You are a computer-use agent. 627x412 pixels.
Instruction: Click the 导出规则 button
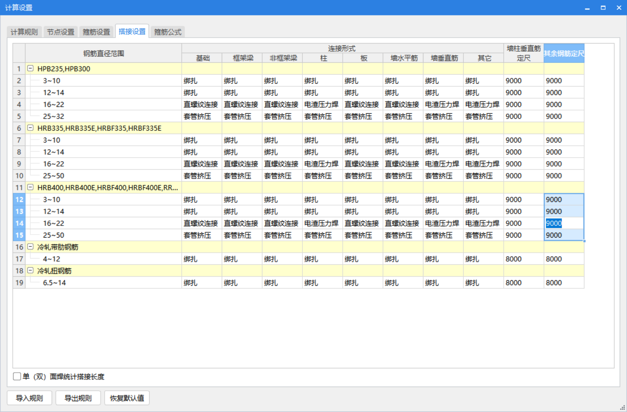(78, 398)
